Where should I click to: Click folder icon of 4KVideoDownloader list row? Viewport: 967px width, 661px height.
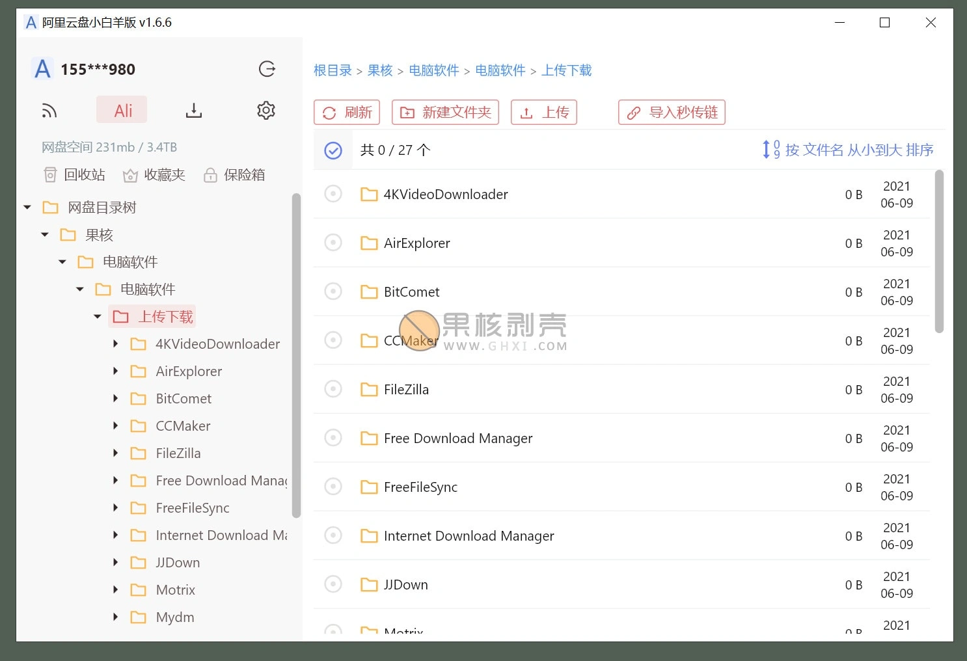pyautogui.click(x=369, y=194)
